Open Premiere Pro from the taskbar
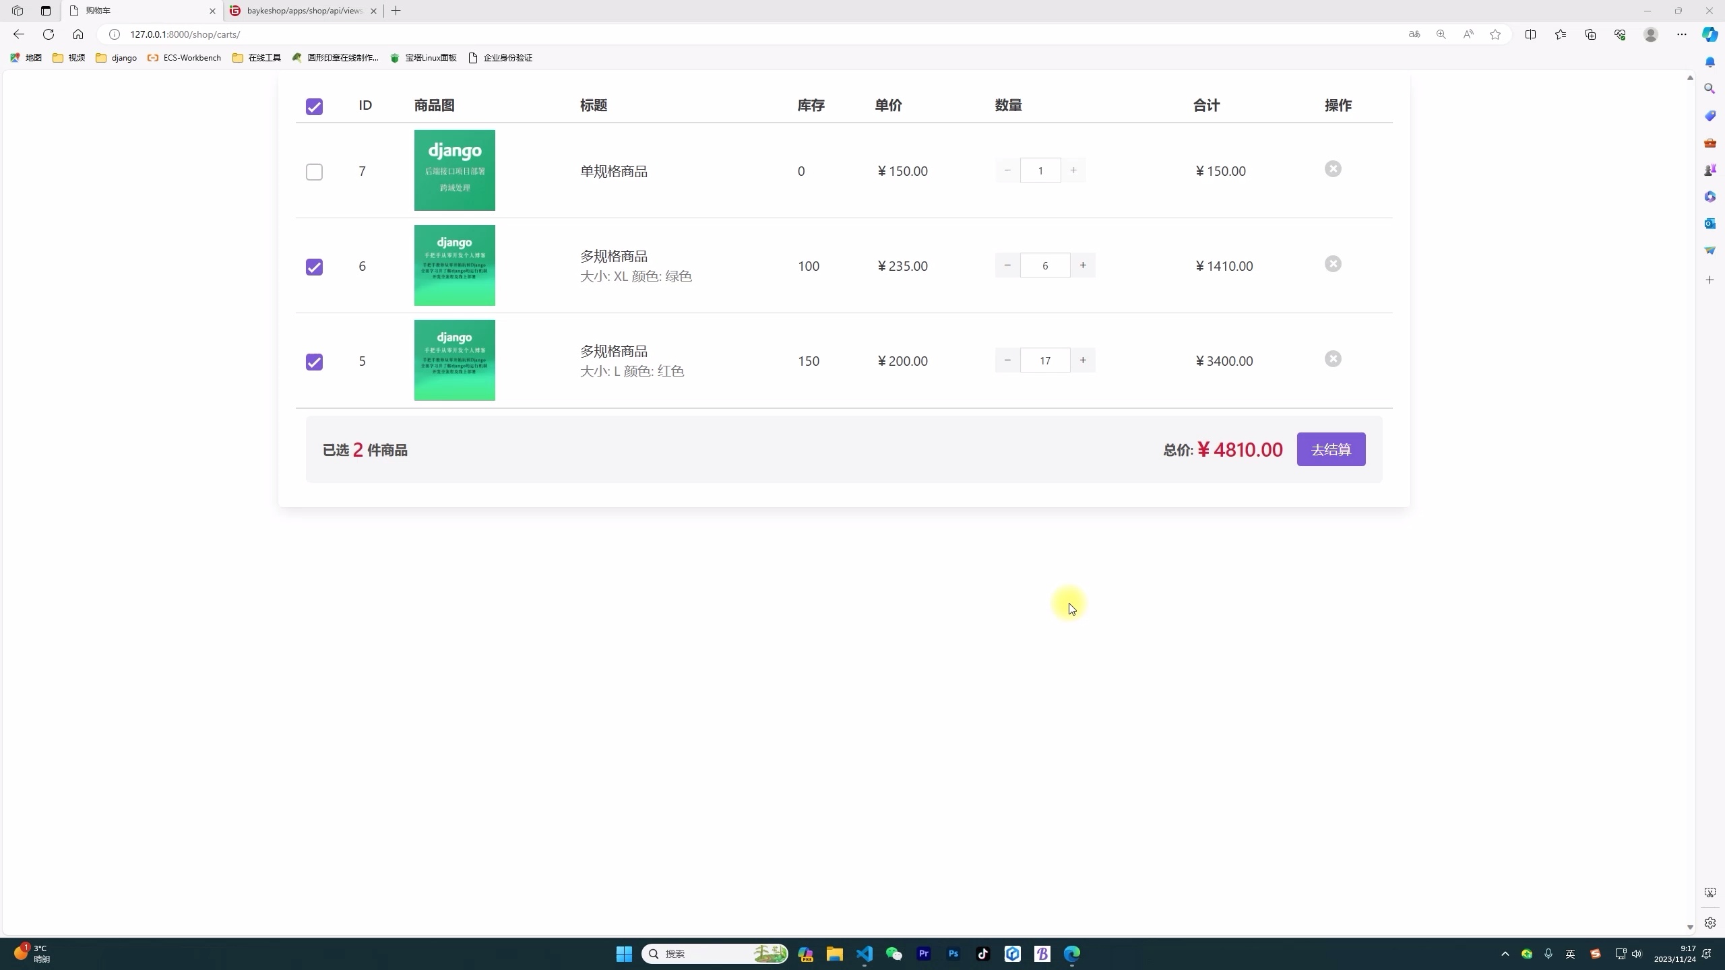 [x=923, y=954]
